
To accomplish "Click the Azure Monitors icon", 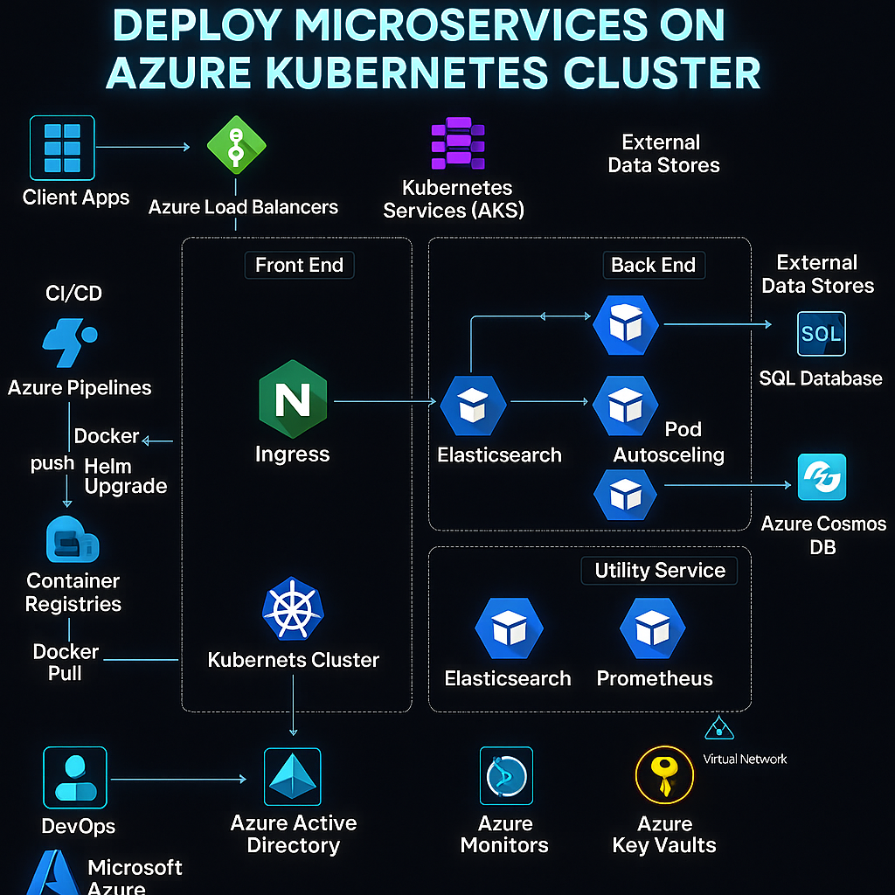I will (506, 776).
